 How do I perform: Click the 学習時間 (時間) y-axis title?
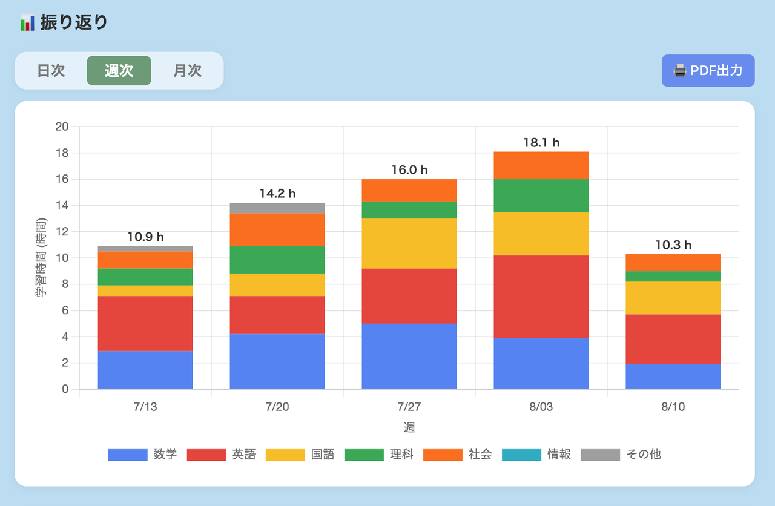(41, 258)
